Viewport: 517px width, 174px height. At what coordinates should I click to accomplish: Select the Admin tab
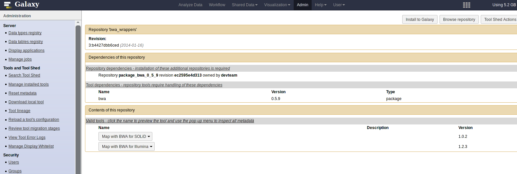pos(302,5)
